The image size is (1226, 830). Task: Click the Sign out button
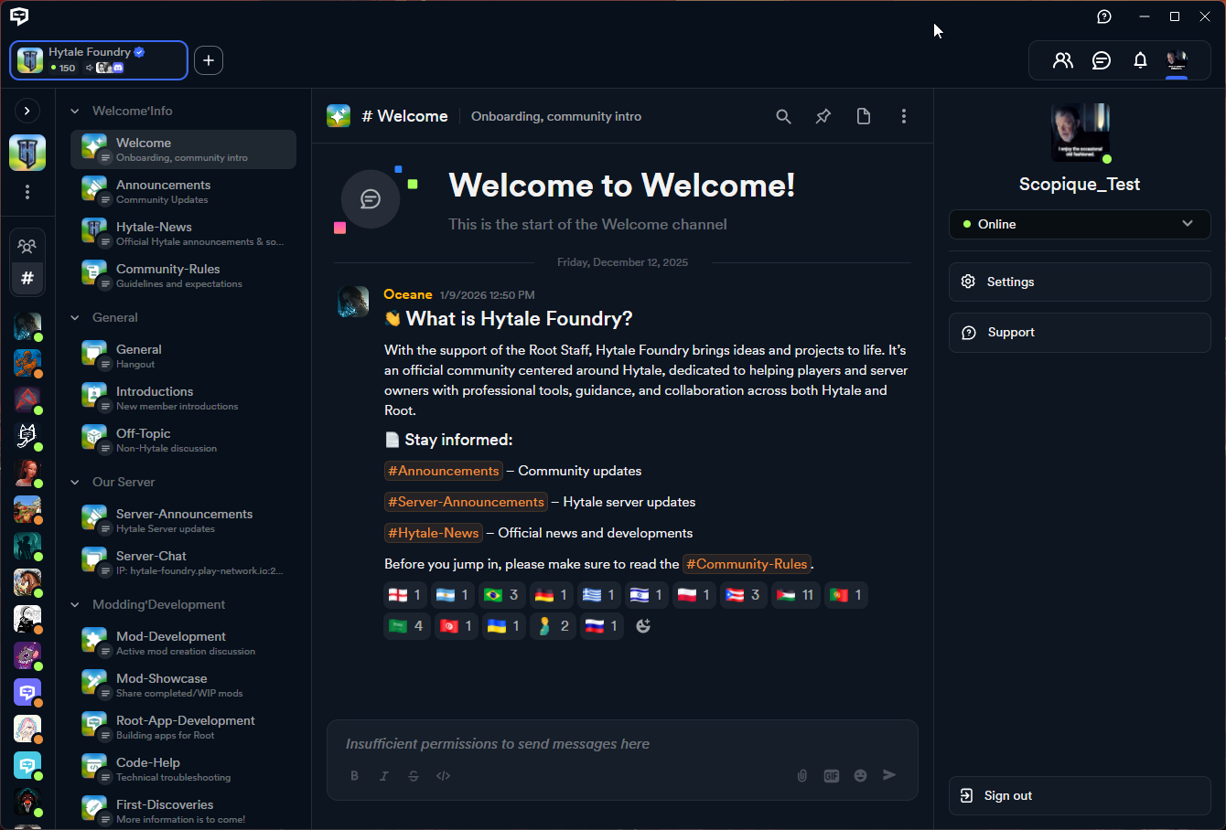[1080, 795]
